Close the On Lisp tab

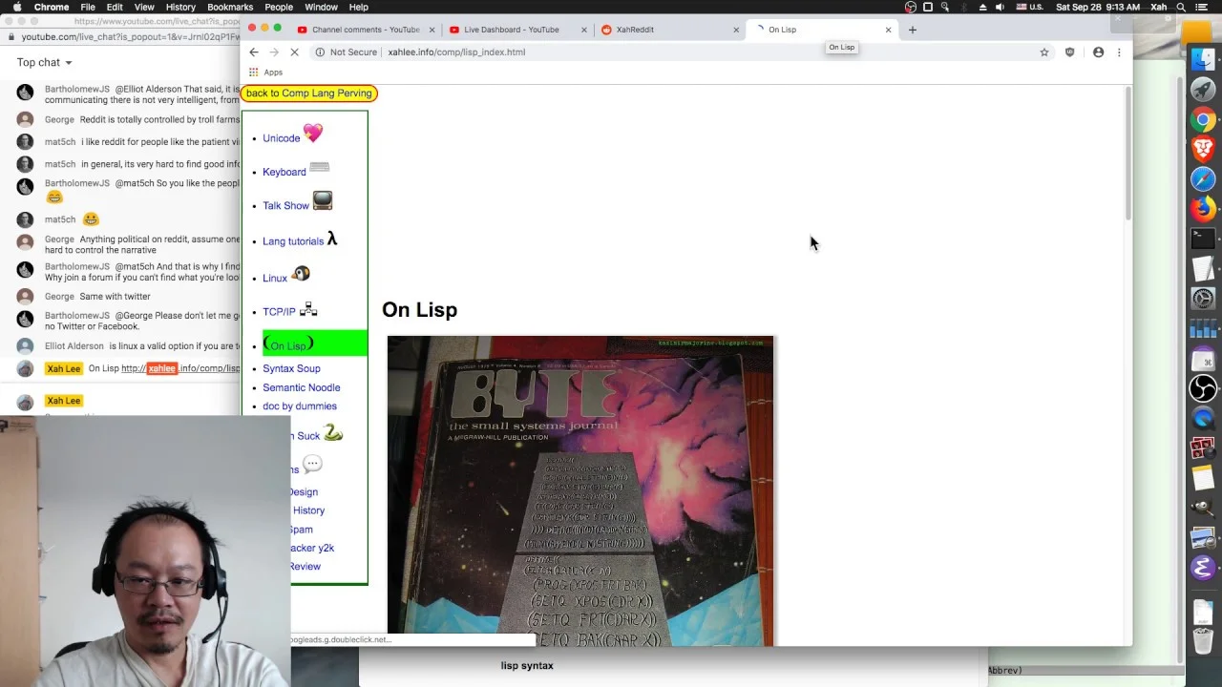click(x=888, y=30)
